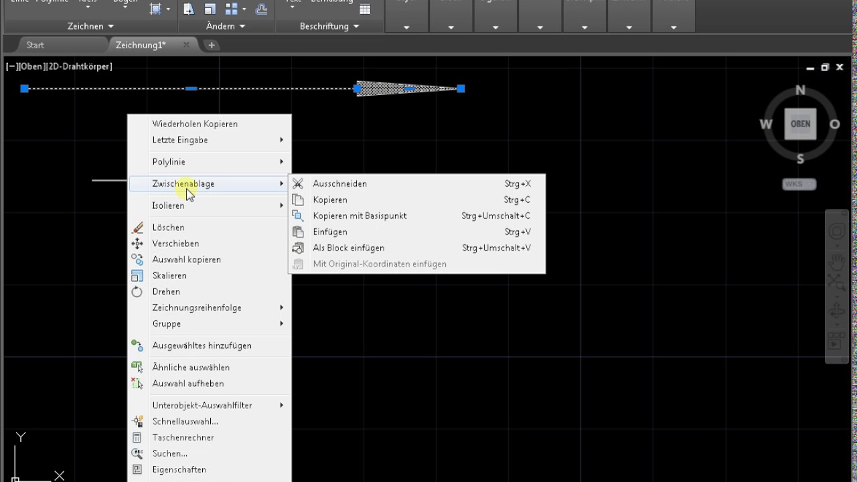Switch to the Start tab
This screenshot has width=857, height=482.
pos(35,45)
